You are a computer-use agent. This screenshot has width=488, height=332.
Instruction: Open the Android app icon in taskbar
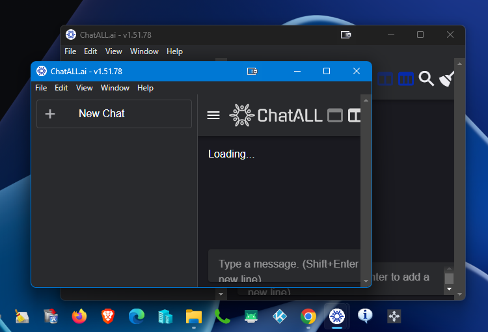(251, 316)
